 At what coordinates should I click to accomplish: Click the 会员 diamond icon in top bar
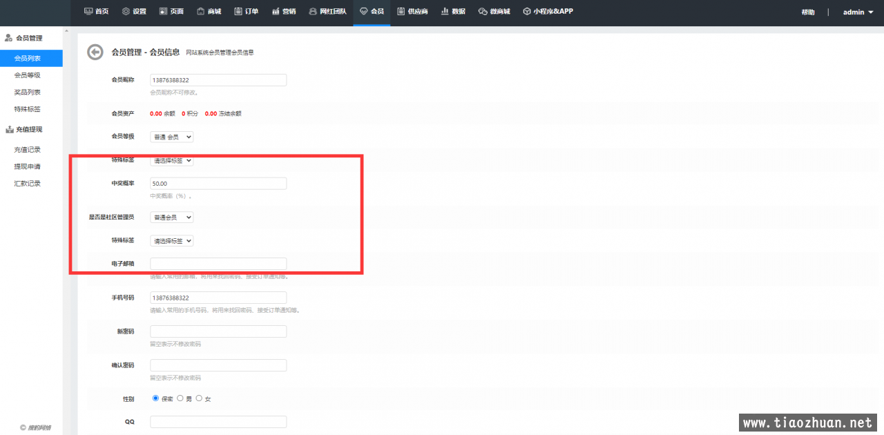tap(364, 11)
